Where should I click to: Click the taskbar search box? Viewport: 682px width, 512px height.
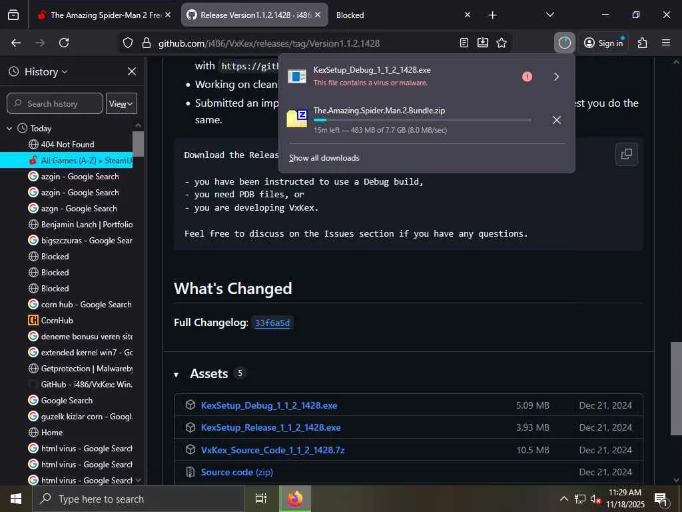[x=139, y=499]
